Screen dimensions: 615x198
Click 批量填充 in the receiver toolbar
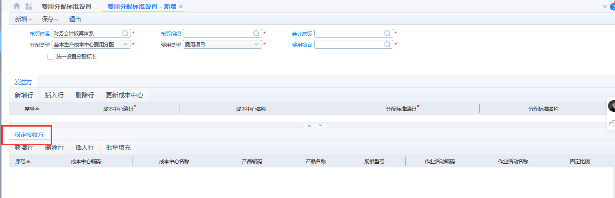pyautogui.click(x=118, y=147)
